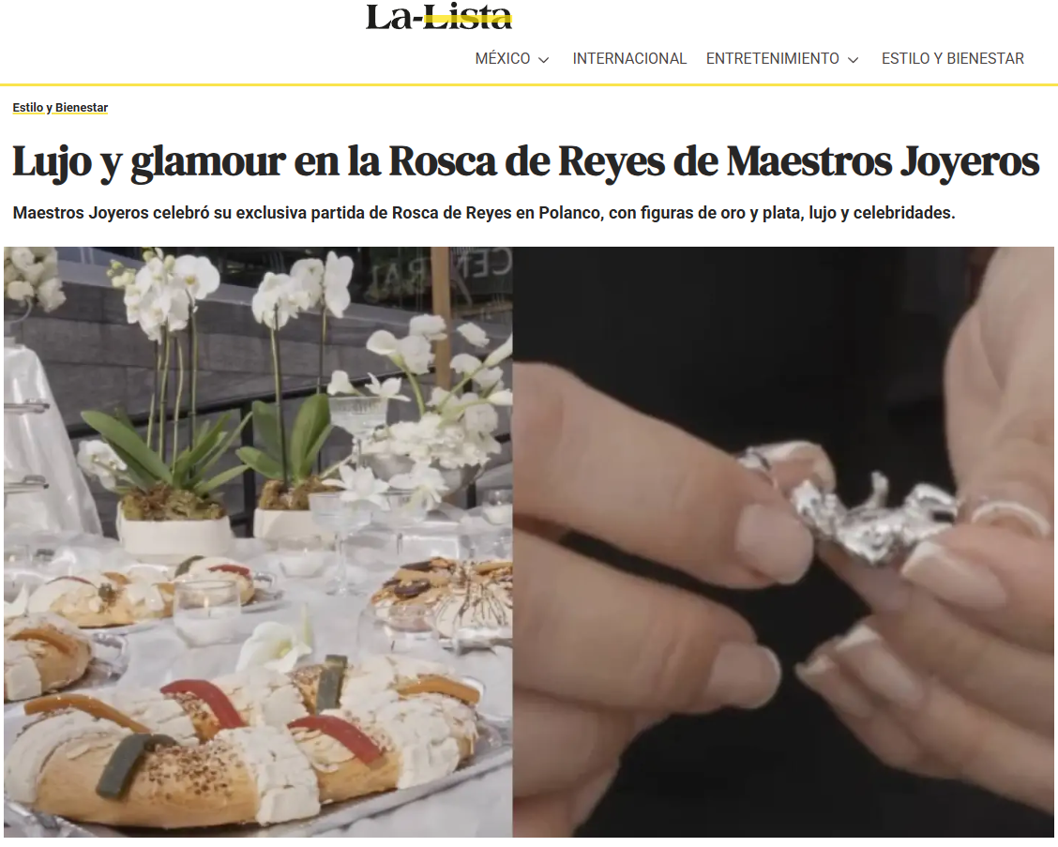Click the chocolate-drizzled rosca in the photo

point(446,594)
